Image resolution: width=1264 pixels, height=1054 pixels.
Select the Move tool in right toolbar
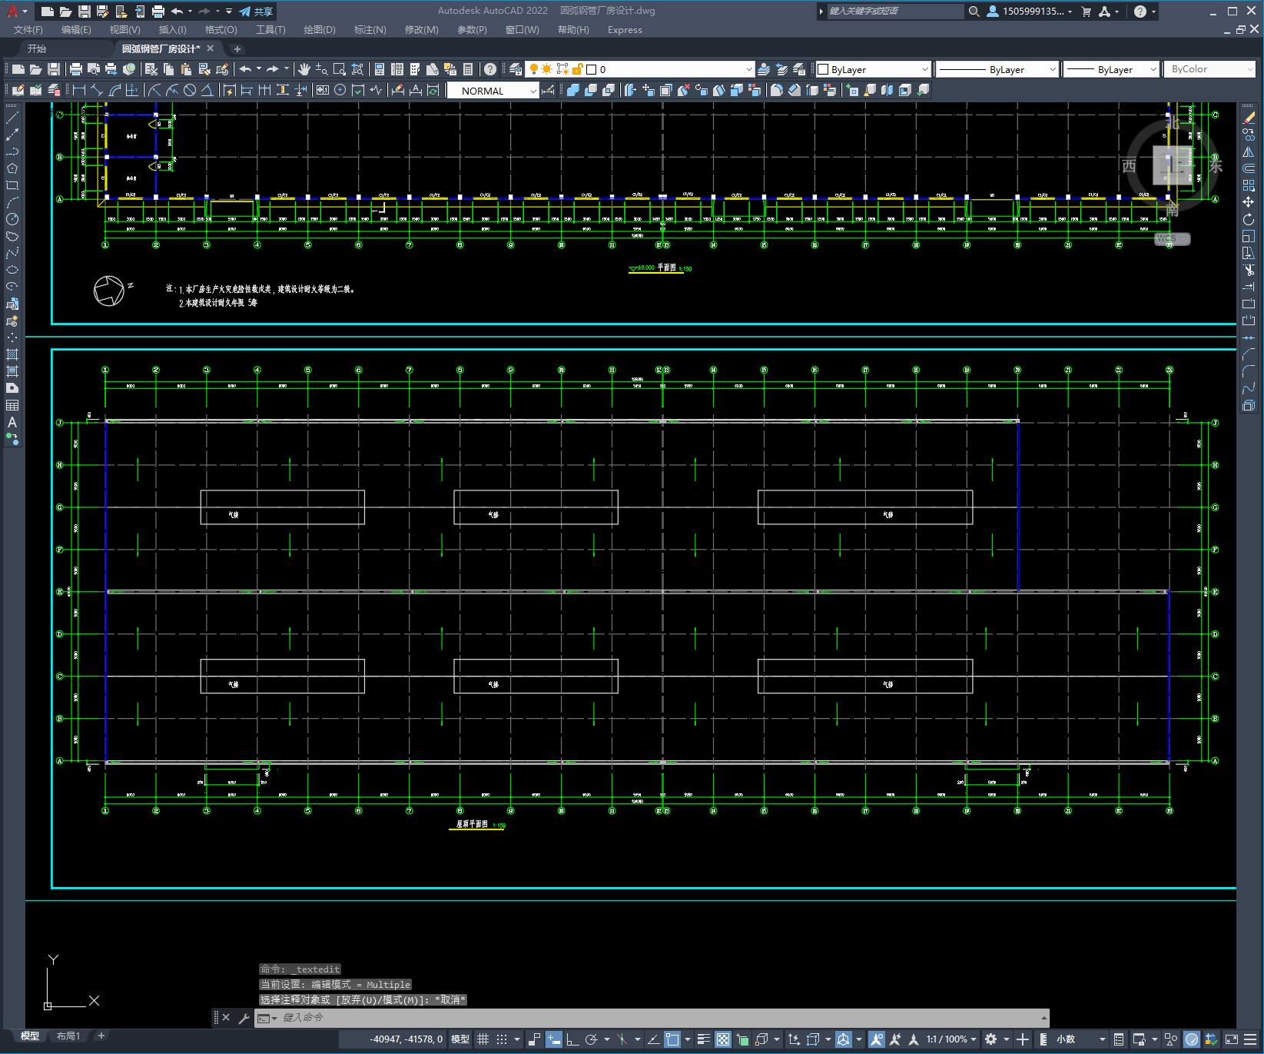point(1249,202)
